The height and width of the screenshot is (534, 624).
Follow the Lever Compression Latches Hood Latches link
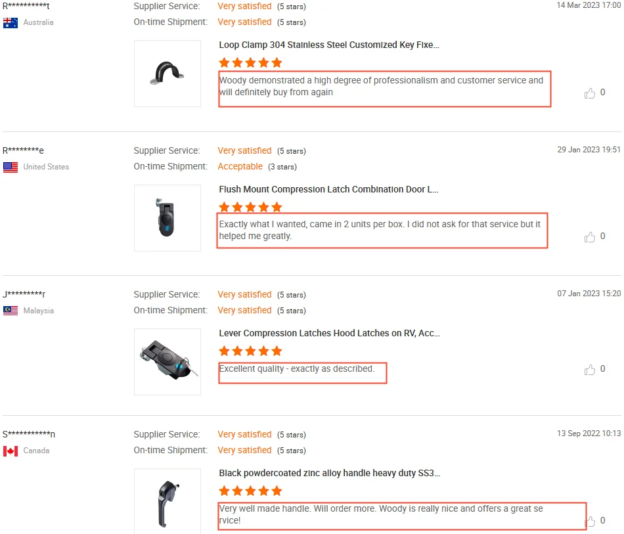pos(329,333)
